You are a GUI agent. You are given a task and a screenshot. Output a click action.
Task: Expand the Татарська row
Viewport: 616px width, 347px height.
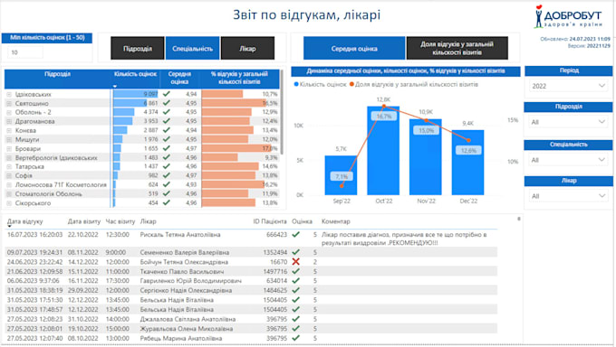[9, 166]
